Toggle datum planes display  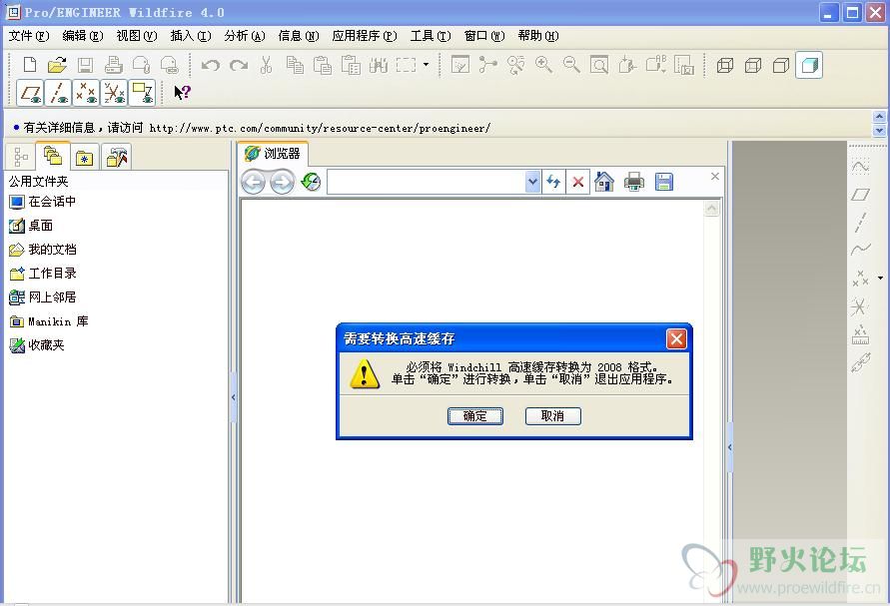click(x=30, y=93)
